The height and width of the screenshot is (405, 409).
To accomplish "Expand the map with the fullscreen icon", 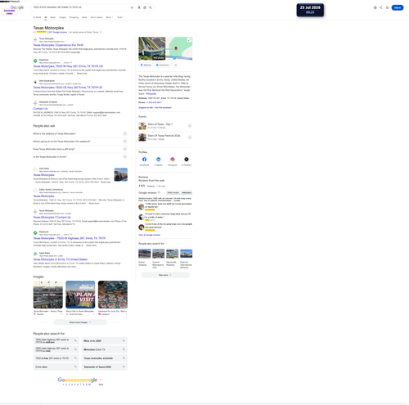I will point(189,40).
